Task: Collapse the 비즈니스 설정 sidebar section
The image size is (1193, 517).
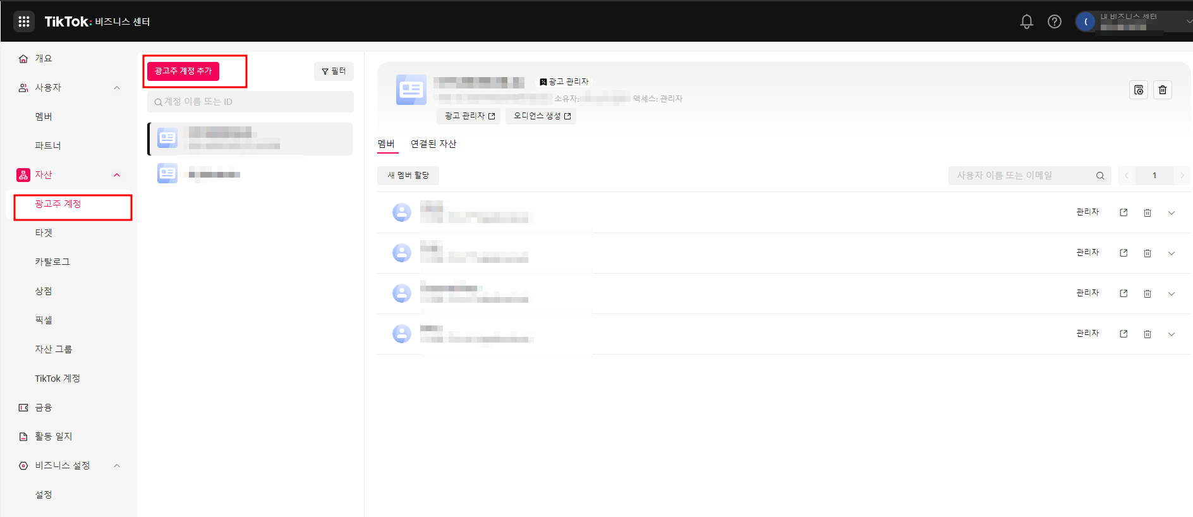Action: point(117,466)
